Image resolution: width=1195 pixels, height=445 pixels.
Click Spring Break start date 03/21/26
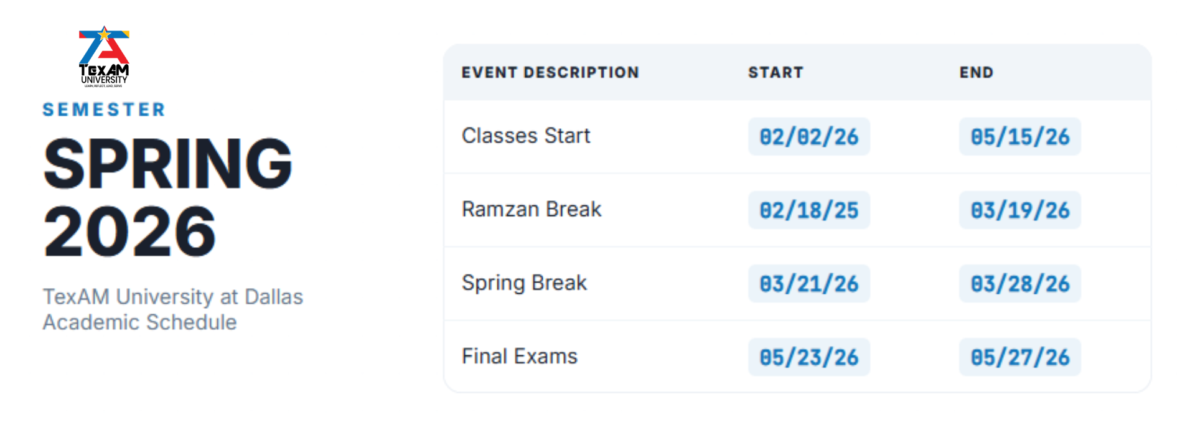(x=808, y=284)
